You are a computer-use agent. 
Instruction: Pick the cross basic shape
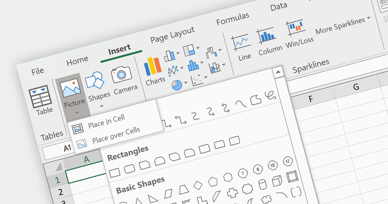click(x=232, y=193)
